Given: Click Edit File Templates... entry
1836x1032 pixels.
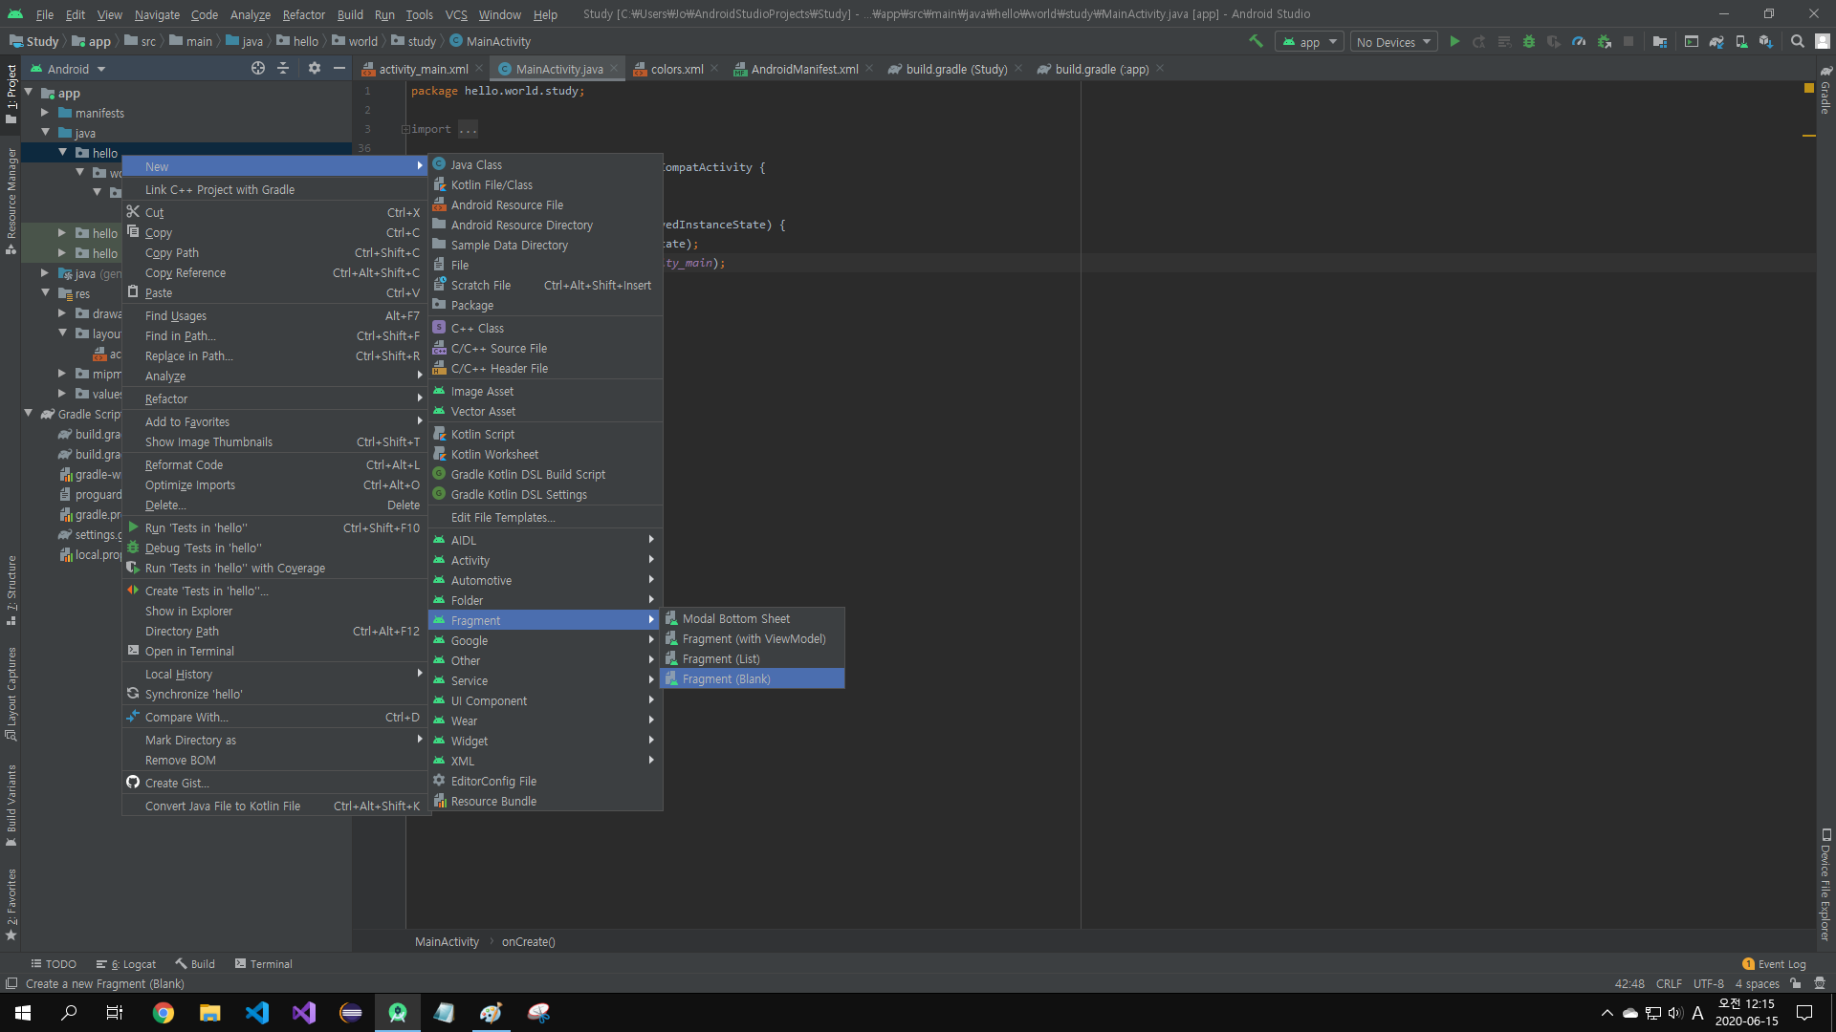Looking at the screenshot, I should [x=502, y=517].
